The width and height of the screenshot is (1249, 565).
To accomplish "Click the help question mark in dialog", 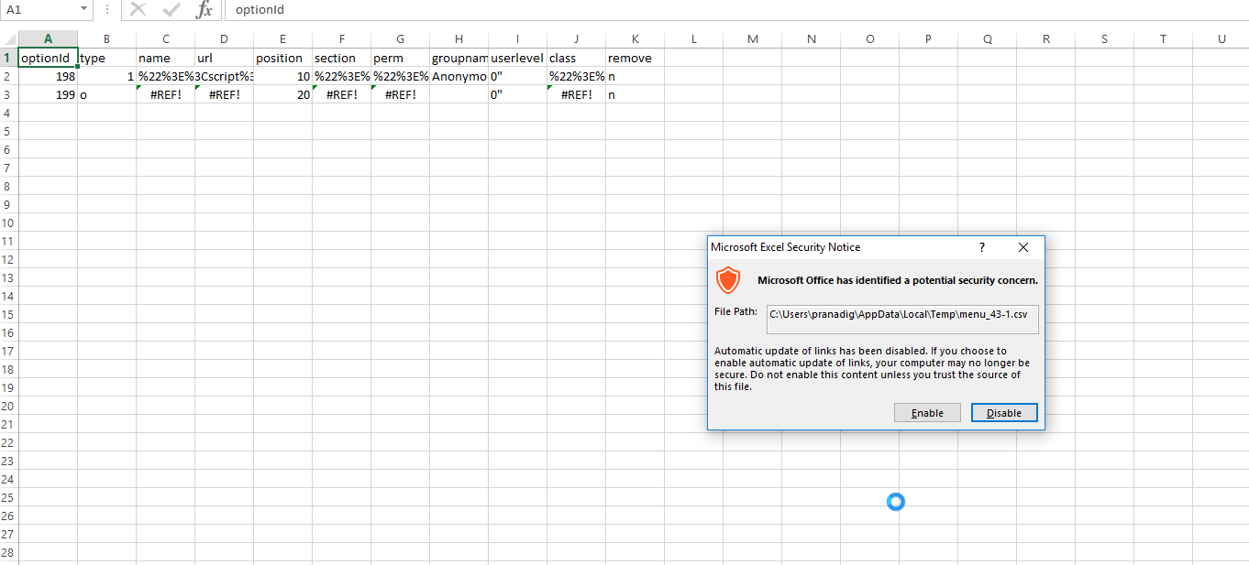I will pyautogui.click(x=982, y=247).
